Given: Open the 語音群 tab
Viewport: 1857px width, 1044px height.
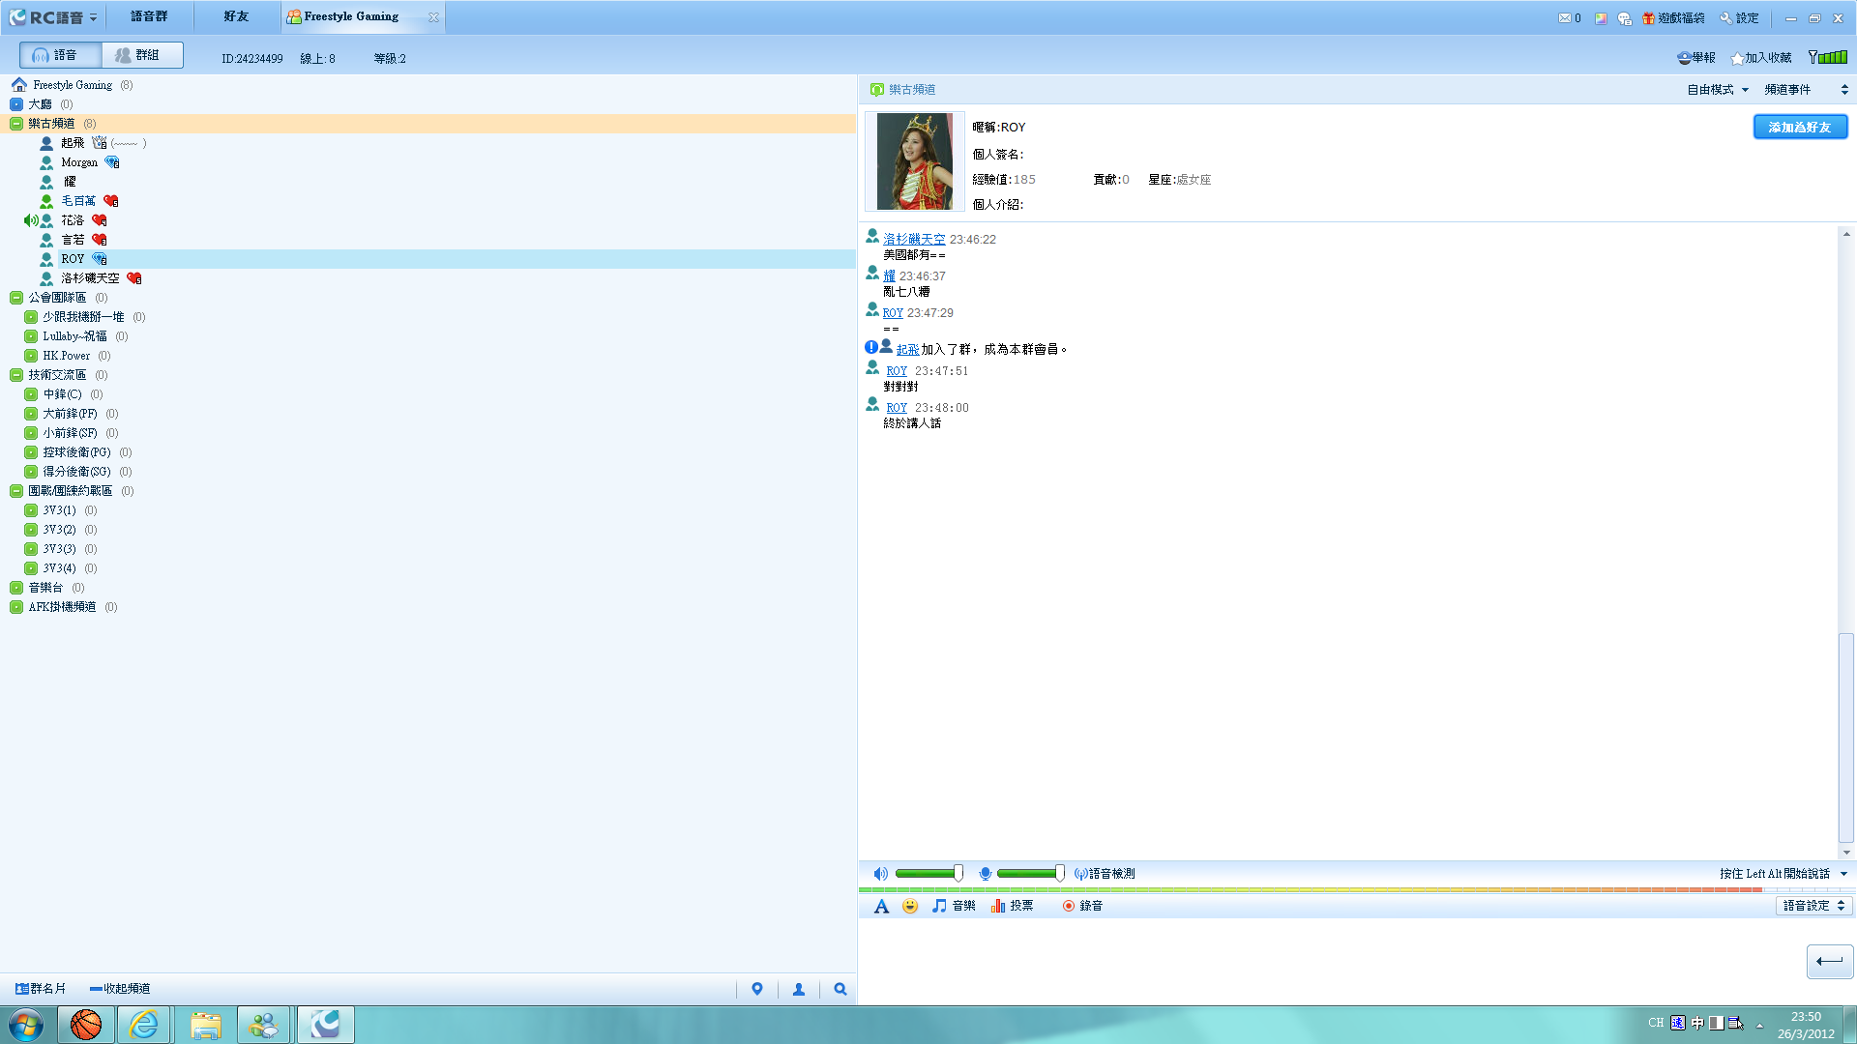Looking at the screenshot, I should pyautogui.click(x=149, y=16).
